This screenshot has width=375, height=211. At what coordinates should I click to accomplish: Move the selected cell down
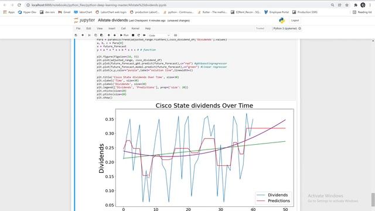(x=115, y=35)
